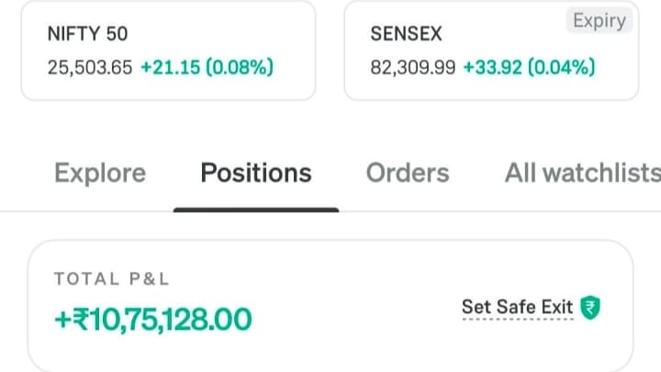Tap SENSEX change +33.92 (0.04%)
661x372 pixels.
coord(529,67)
